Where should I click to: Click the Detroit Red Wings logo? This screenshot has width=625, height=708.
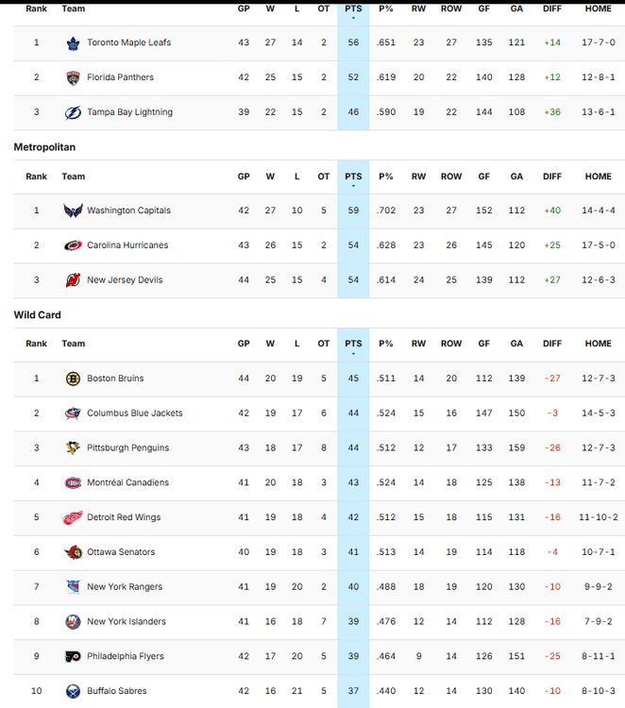click(73, 517)
